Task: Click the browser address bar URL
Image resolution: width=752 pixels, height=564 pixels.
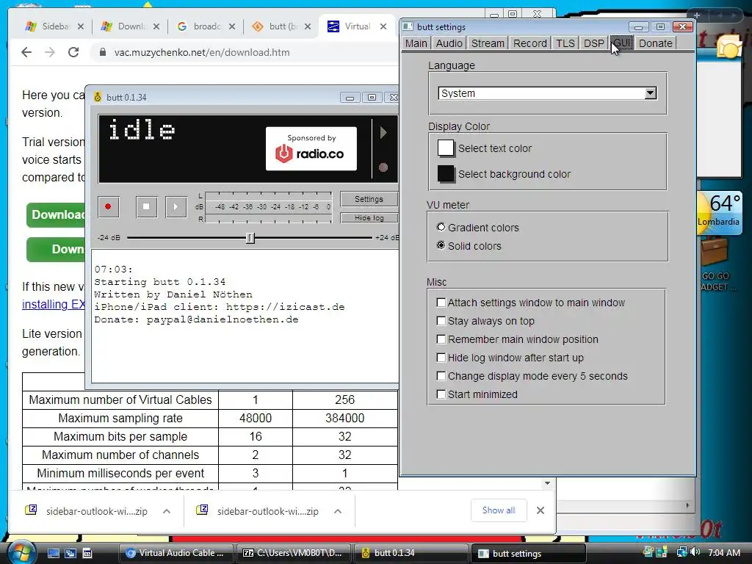Action: pyautogui.click(x=202, y=52)
